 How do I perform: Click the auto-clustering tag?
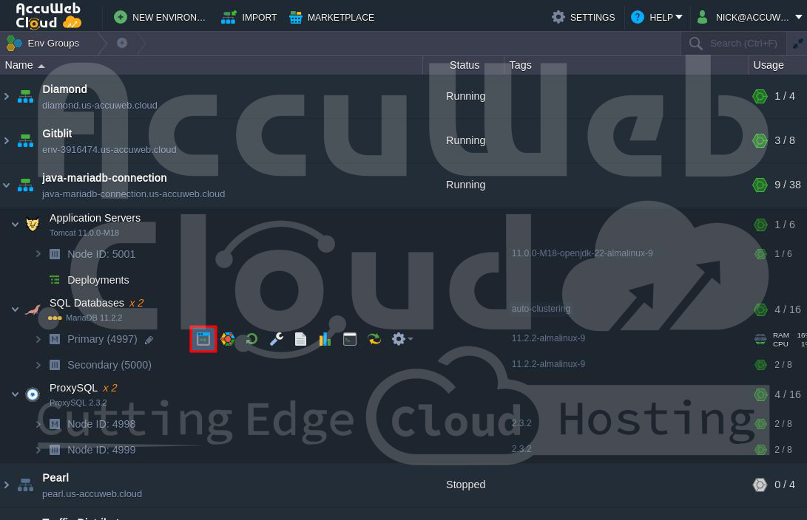tap(541, 309)
